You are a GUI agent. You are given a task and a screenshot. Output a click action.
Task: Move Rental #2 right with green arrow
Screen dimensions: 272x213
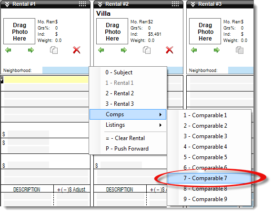124,50
